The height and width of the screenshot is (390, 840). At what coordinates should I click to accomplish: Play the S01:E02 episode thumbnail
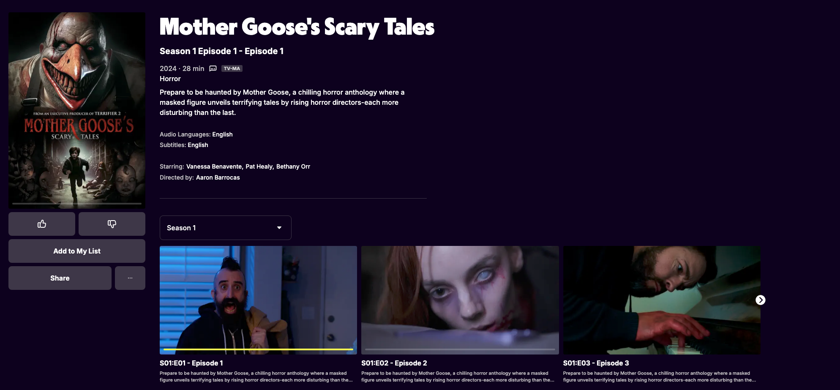pyautogui.click(x=460, y=300)
